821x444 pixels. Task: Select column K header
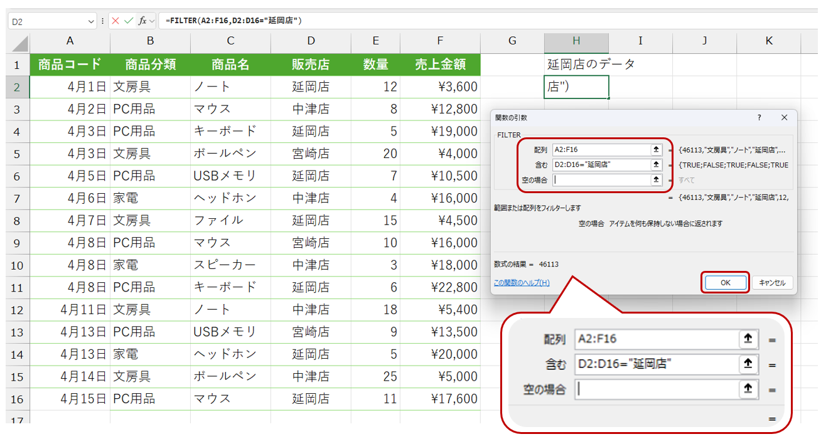pos(770,41)
